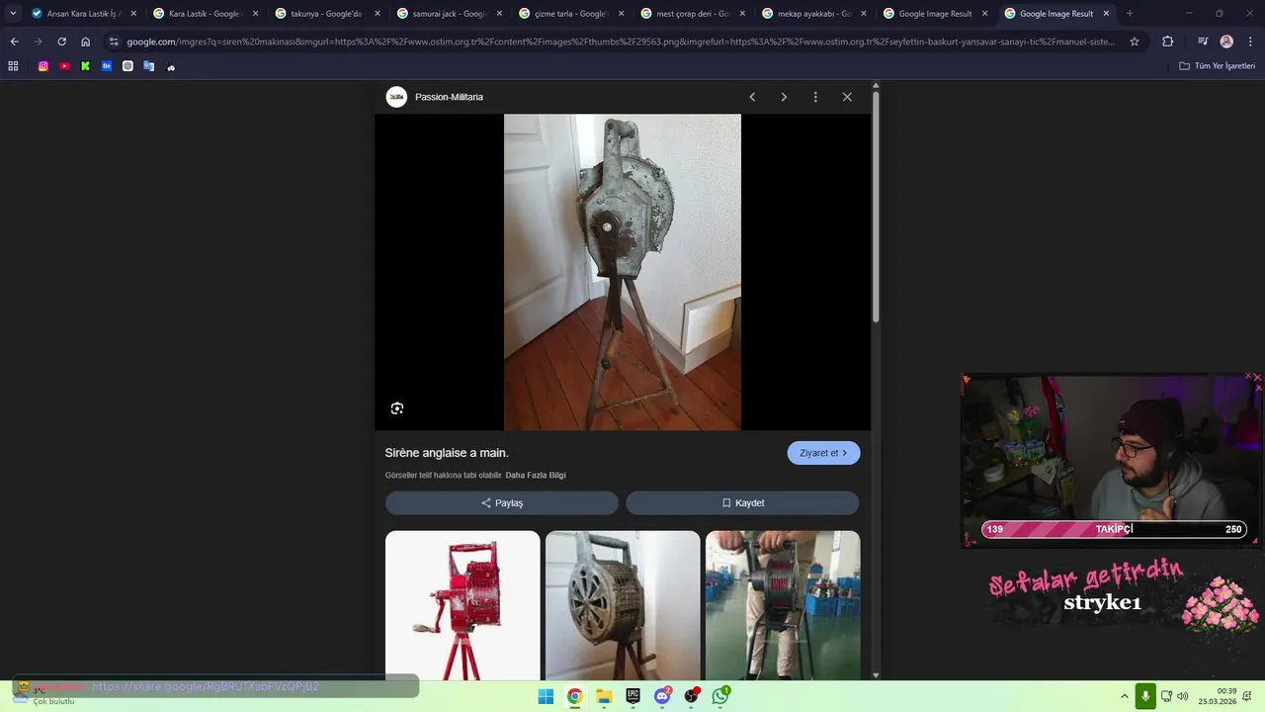Toggle the green microphone tray icon

[1145, 696]
